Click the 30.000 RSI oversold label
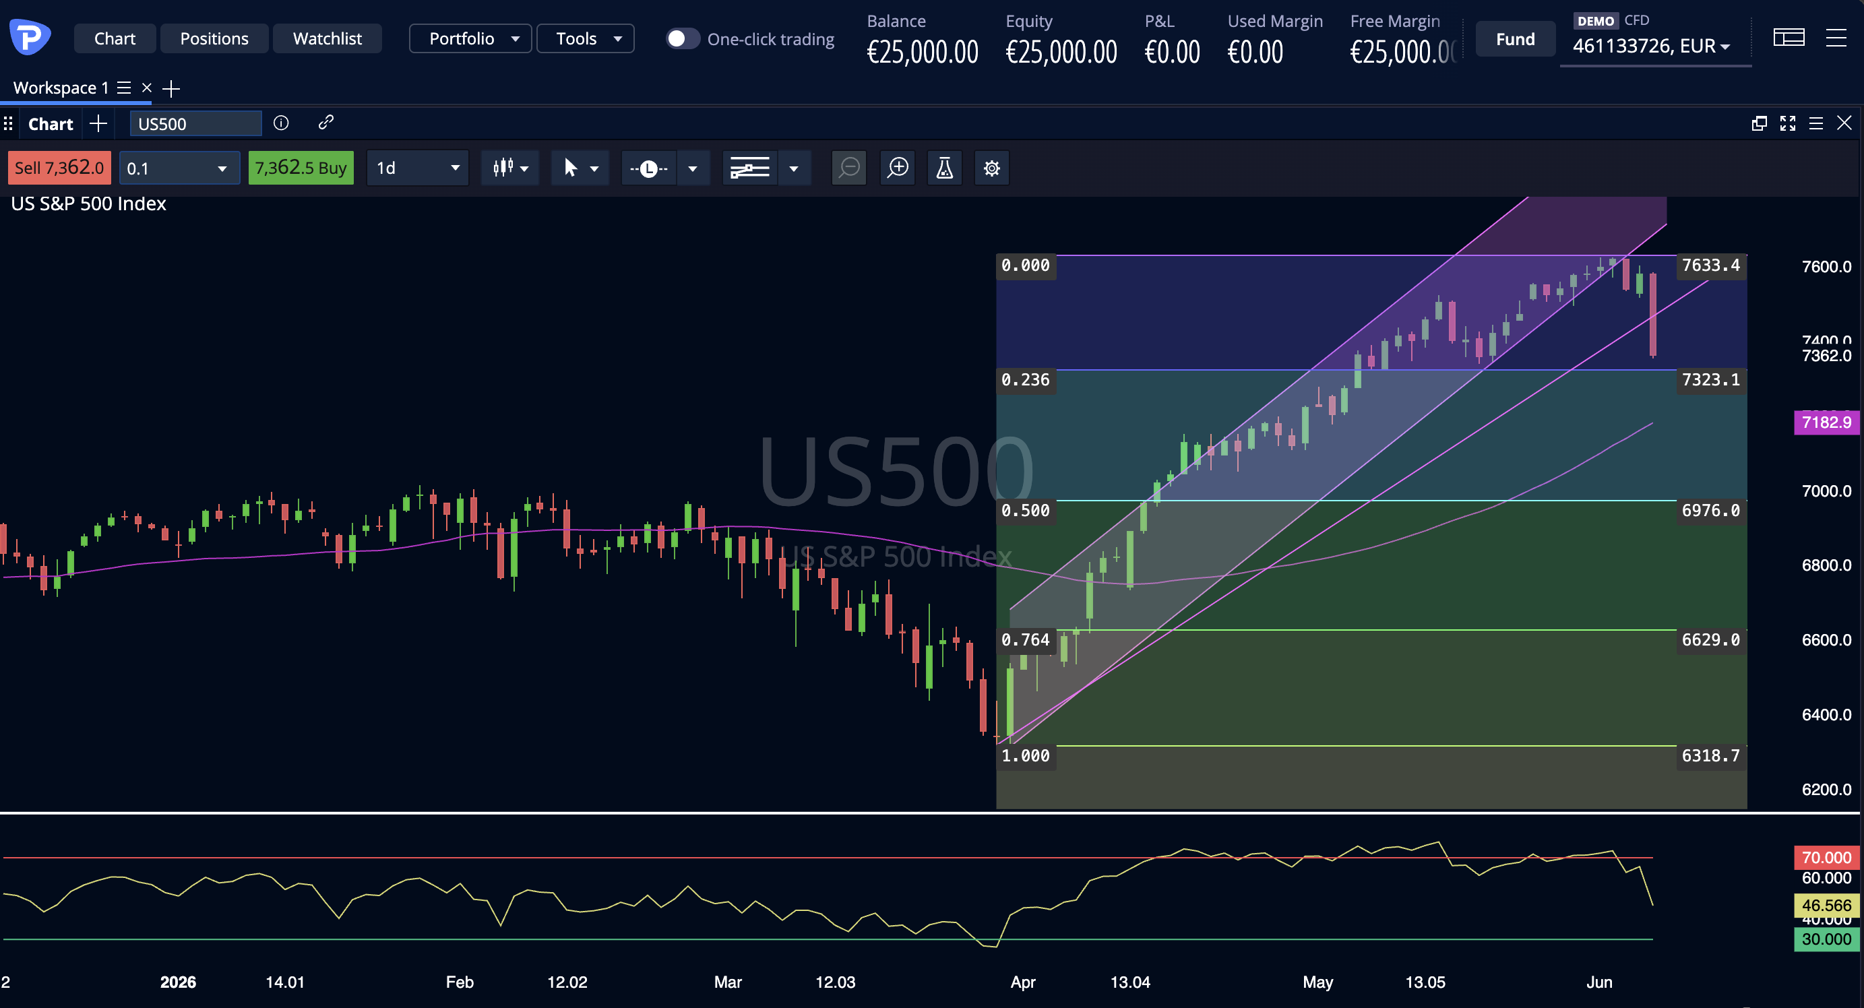Image resolution: width=1864 pixels, height=1008 pixels. point(1826,939)
